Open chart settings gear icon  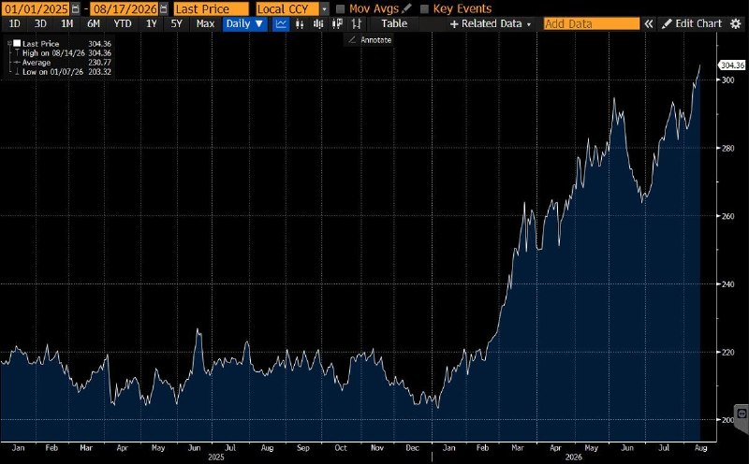tap(736, 24)
